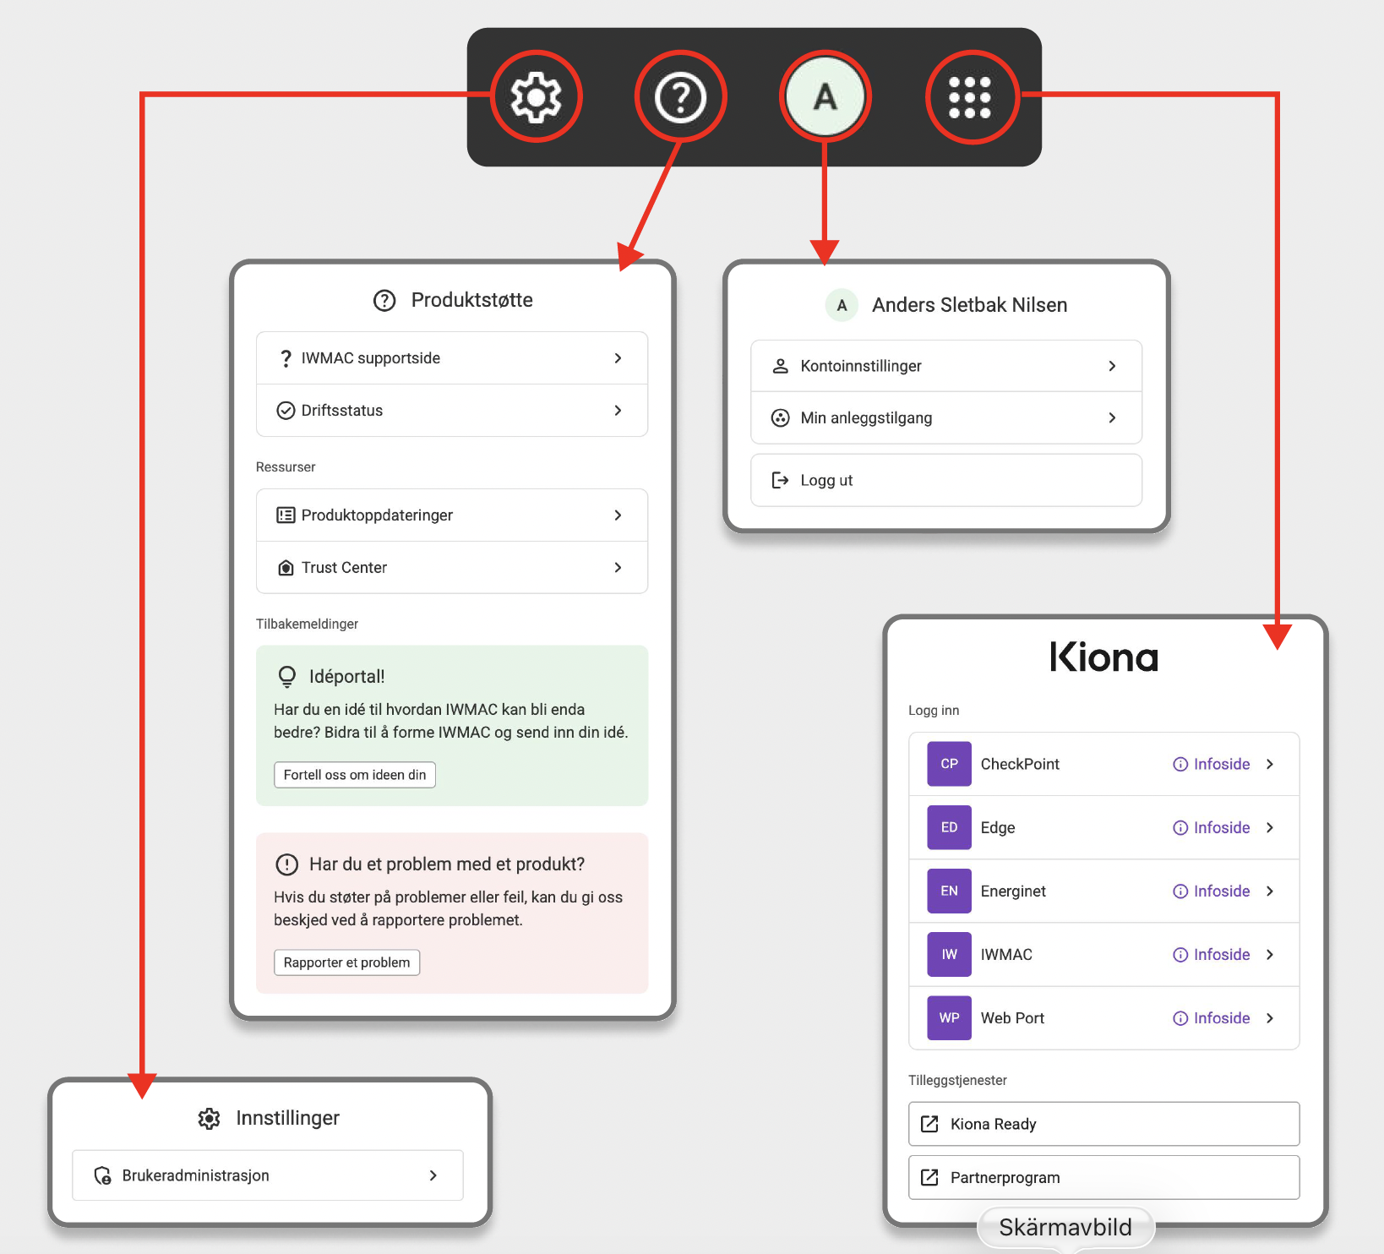The width and height of the screenshot is (1384, 1254).
Task: Click the Logg ut exit icon
Action: (x=781, y=481)
